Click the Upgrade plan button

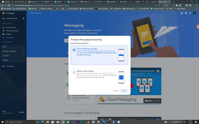click(x=21, y=112)
